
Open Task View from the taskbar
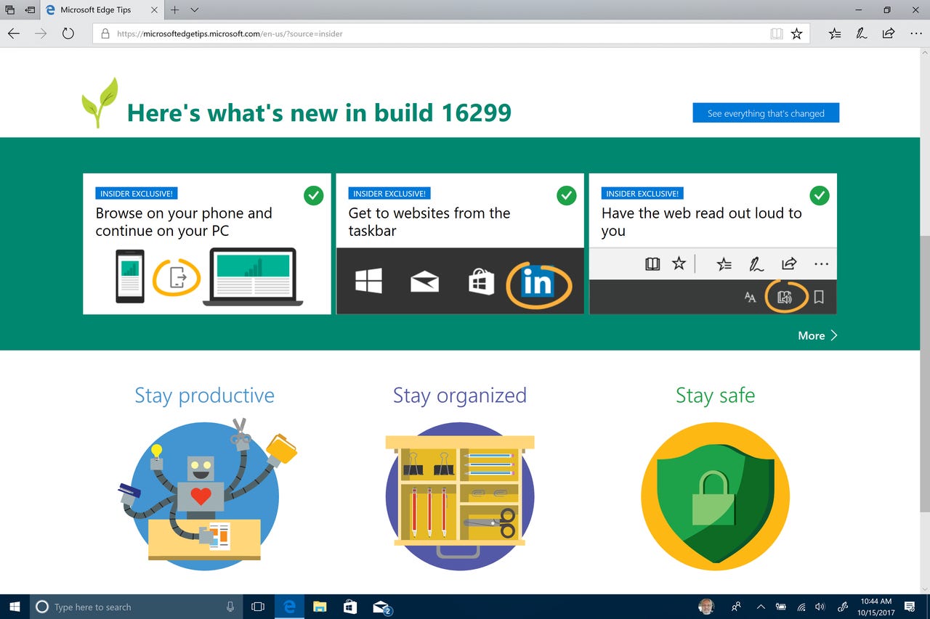click(257, 607)
